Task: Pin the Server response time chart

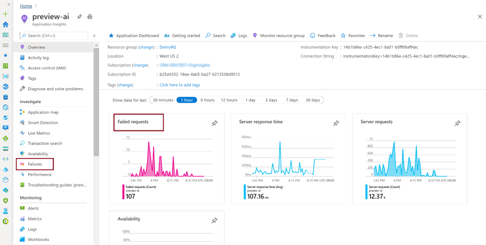Action: pyautogui.click(x=336, y=123)
